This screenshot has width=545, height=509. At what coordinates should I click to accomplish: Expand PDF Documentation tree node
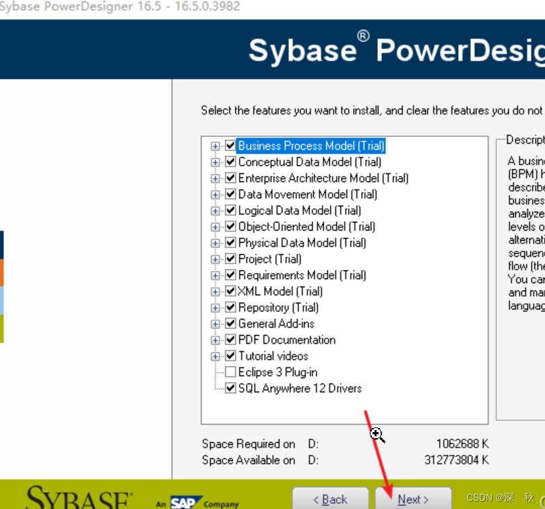(x=215, y=340)
